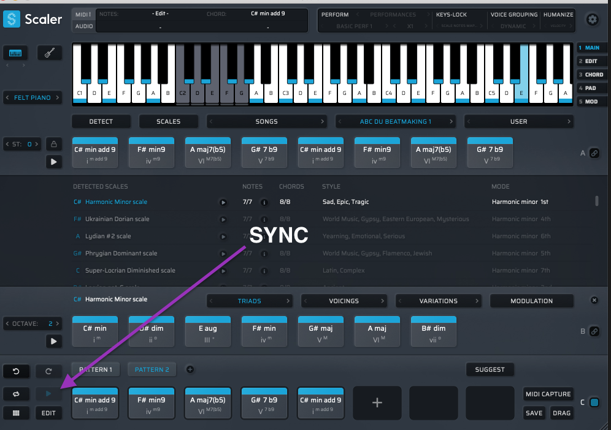Toggle the transpose lock icon
Image resolution: width=611 pixels, height=430 pixels.
tap(54, 145)
